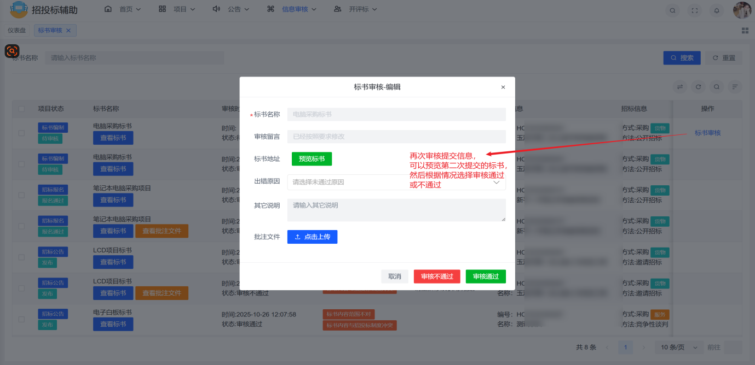Open the refresh icon above the table

click(698, 86)
